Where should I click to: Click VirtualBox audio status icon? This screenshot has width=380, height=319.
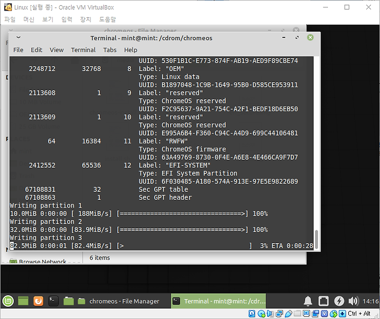point(270,314)
